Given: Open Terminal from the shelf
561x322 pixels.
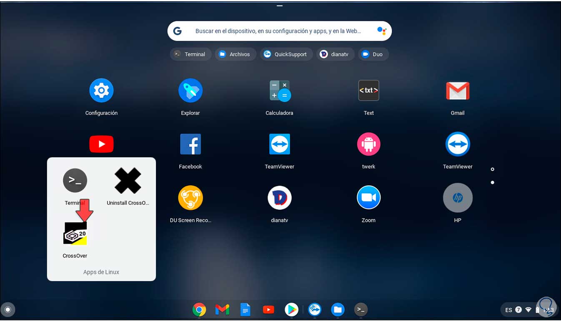Looking at the screenshot, I should tap(361, 309).
